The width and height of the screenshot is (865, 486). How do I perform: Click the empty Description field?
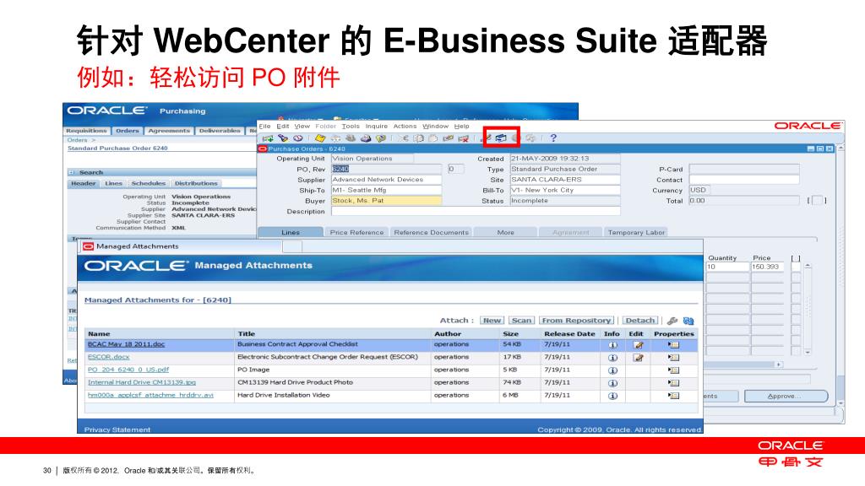(x=476, y=211)
